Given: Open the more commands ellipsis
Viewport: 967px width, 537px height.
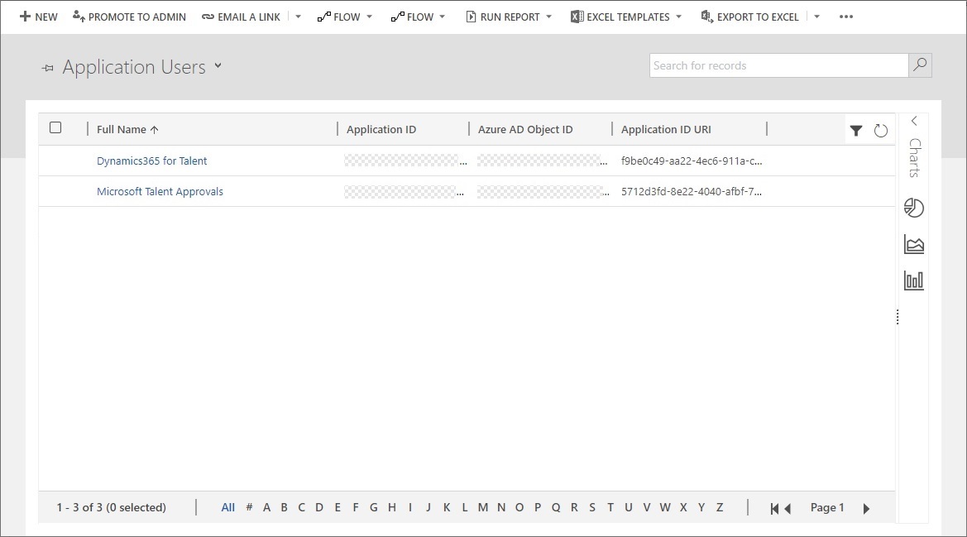Looking at the screenshot, I should tap(846, 17).
